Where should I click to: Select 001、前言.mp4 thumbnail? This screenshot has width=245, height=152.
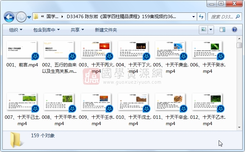point(22,50)
